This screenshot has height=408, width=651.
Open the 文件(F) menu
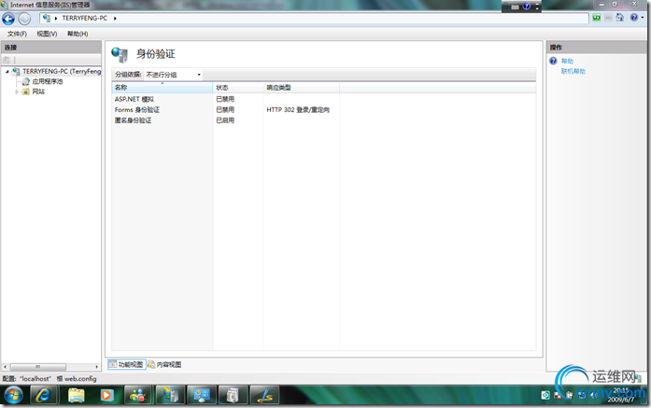tap(17, 34)
